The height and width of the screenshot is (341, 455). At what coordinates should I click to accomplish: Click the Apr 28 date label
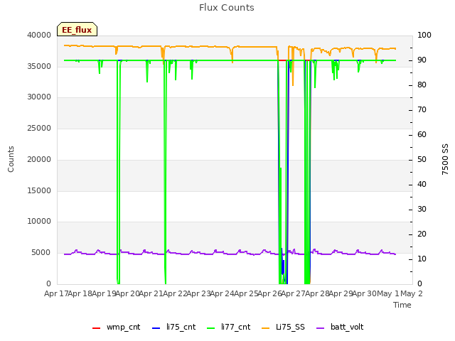[x=317, y=293]
